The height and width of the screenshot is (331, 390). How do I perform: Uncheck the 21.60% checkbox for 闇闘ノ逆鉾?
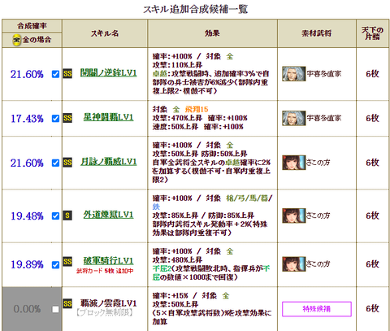pyautogui.click(x=55, y=74)
